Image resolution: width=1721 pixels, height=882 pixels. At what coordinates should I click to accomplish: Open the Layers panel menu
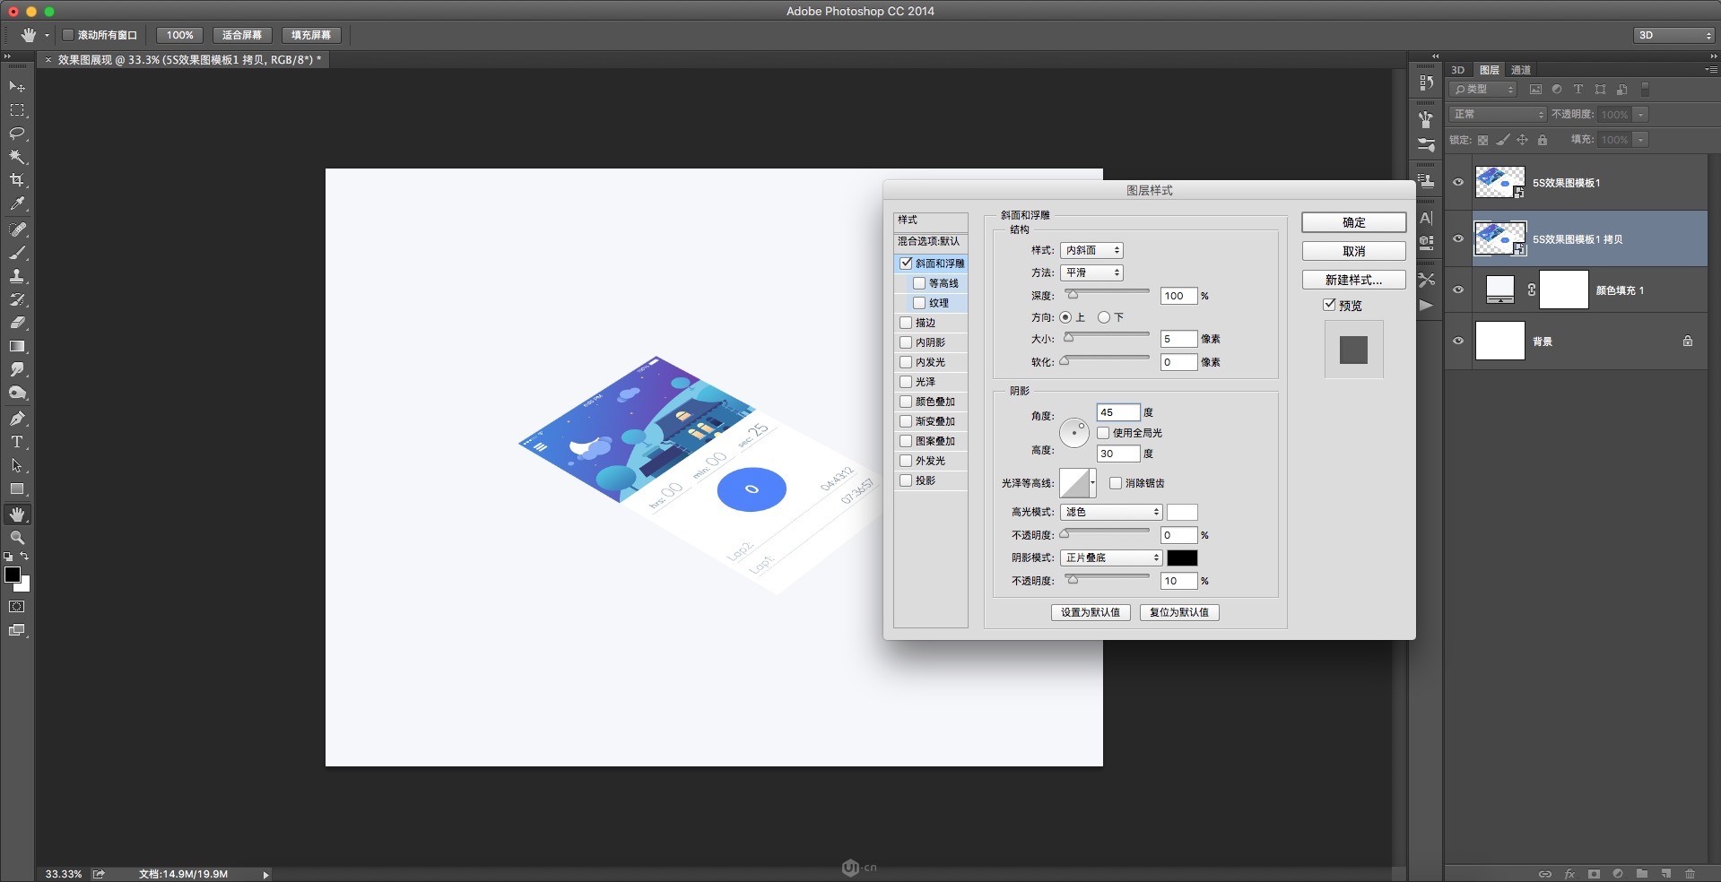coord(1711,69)
